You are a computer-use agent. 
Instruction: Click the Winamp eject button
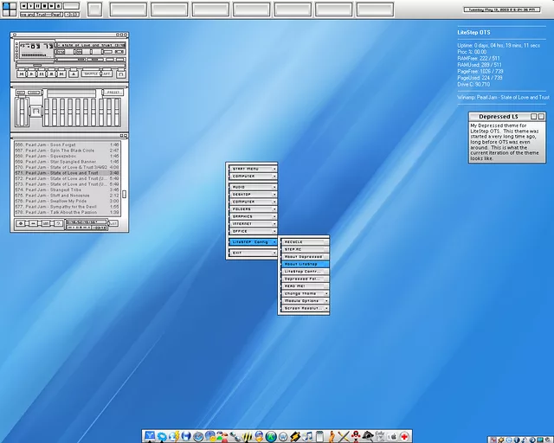click(x=73, y=74)
